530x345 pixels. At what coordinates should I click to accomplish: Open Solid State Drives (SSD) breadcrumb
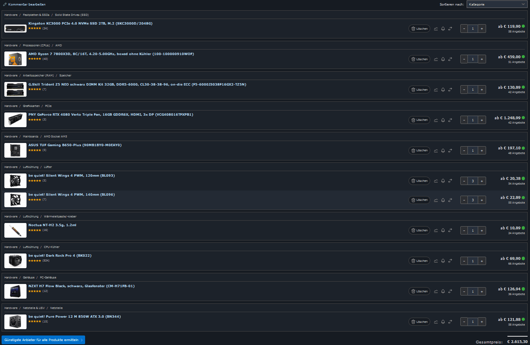click(72, 15)
